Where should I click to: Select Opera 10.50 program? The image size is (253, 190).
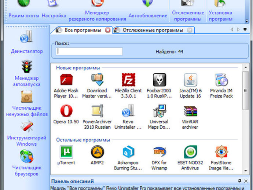pos(66,114)
